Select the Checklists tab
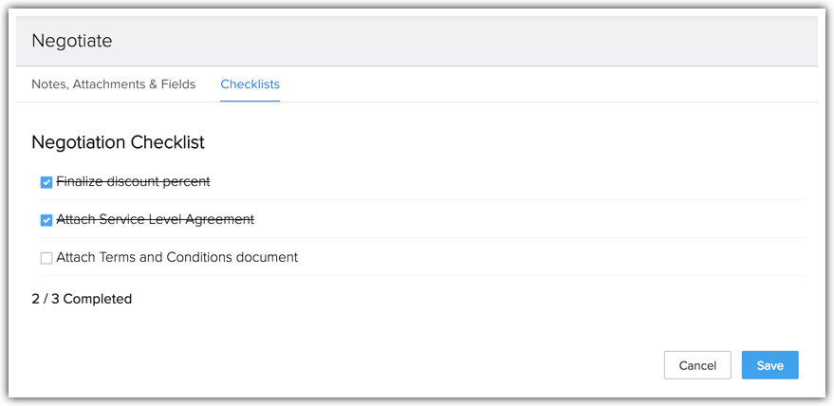This screenshot has height=406, width=834. point(250,84)
